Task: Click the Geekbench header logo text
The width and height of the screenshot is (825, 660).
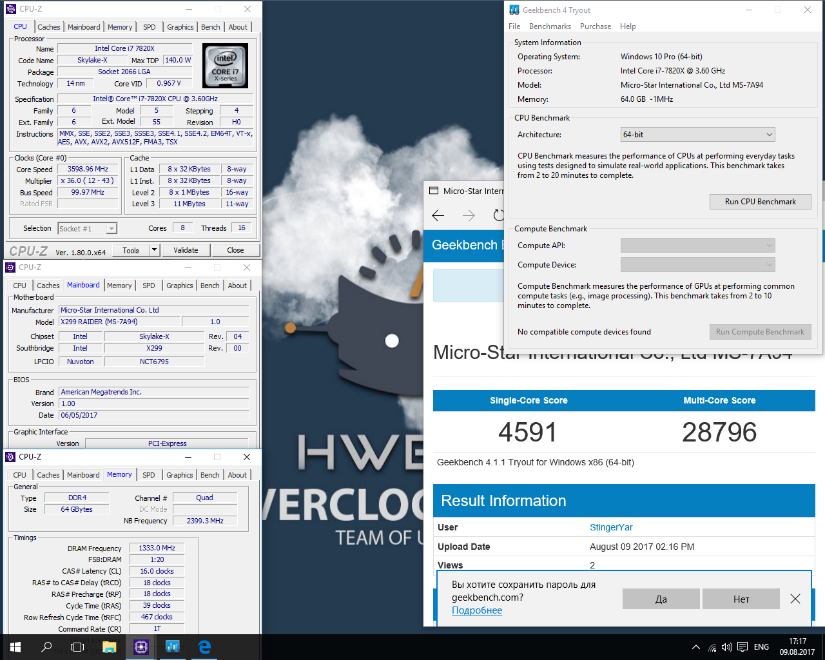Action: click(467, 245)
